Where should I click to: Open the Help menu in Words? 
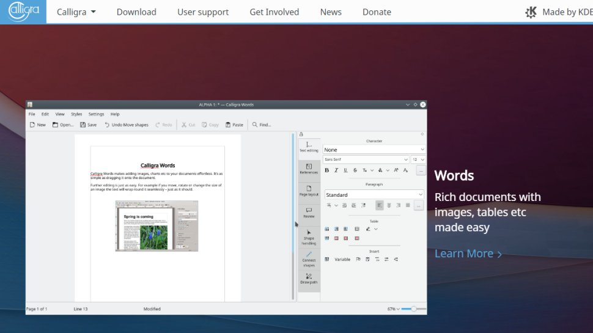tap(115, 114)
